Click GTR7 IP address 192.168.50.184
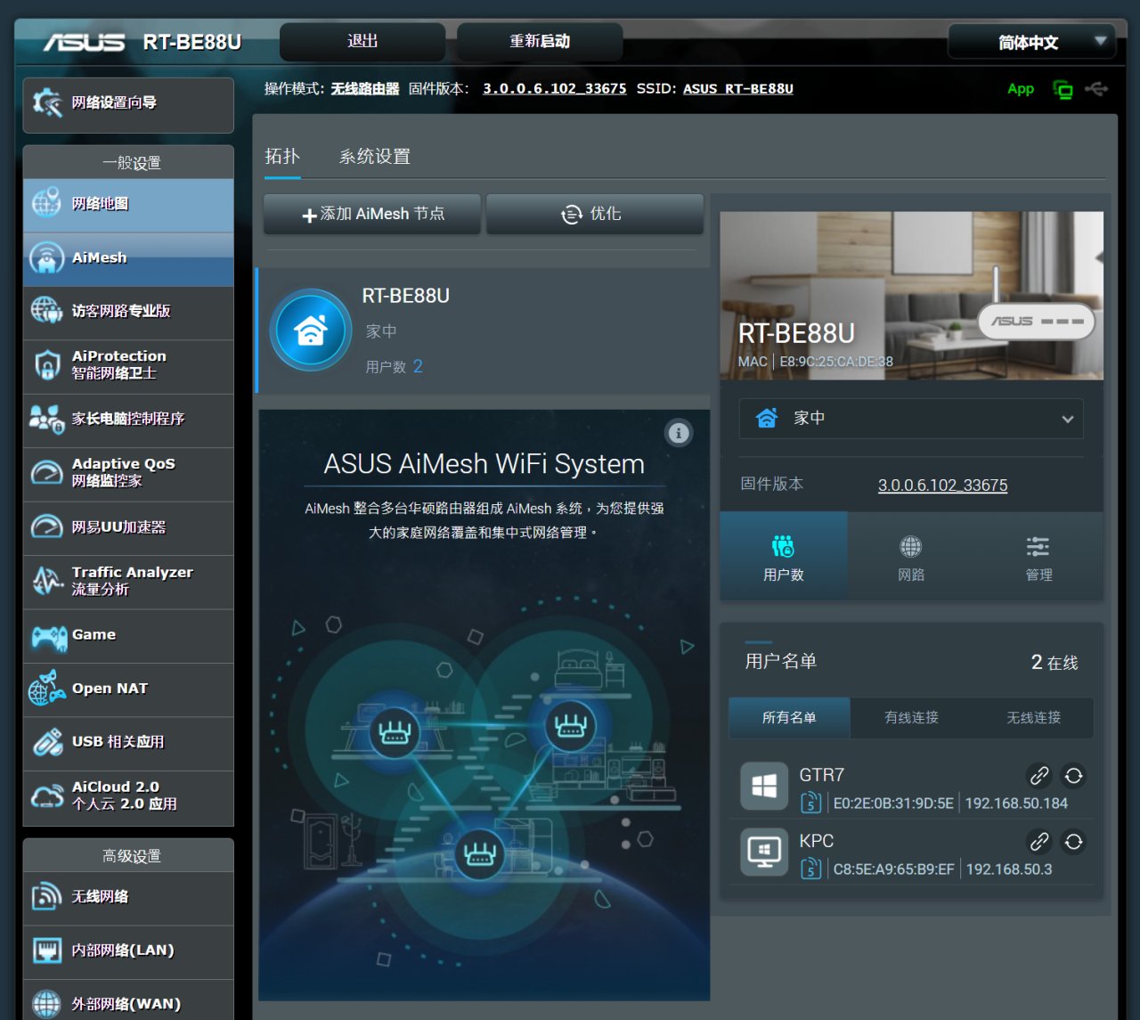Viewport: 1140px width, 1020px height. coord(1016,804)
